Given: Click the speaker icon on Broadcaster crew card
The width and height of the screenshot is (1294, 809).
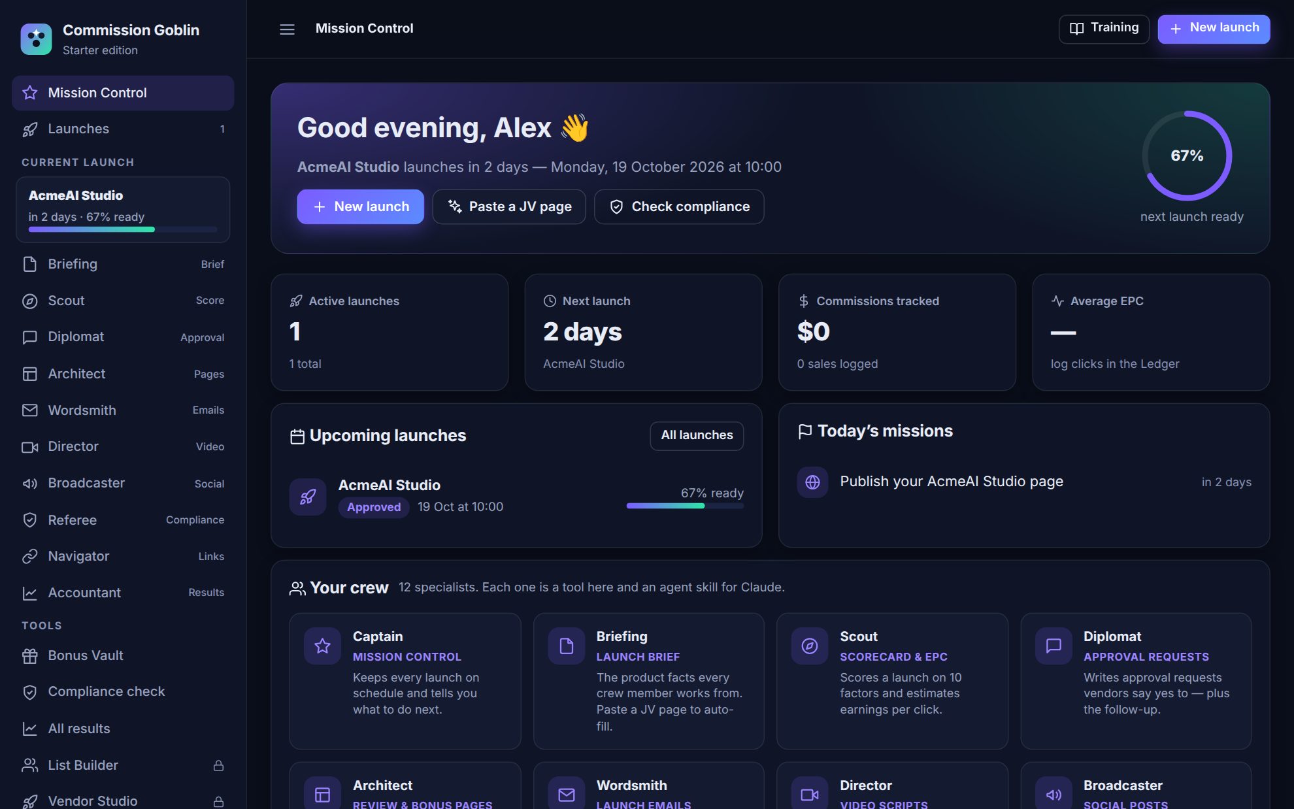Looking at the screenshot, I should click(1053, 793).
